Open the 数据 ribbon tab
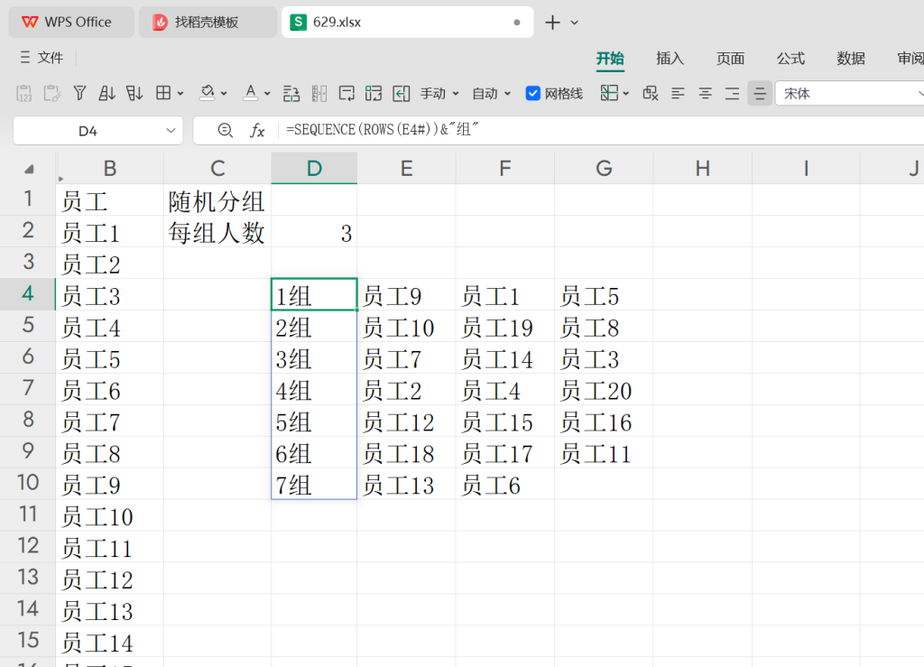The width and height of the screenshot is (924, 667). [851, 59]
